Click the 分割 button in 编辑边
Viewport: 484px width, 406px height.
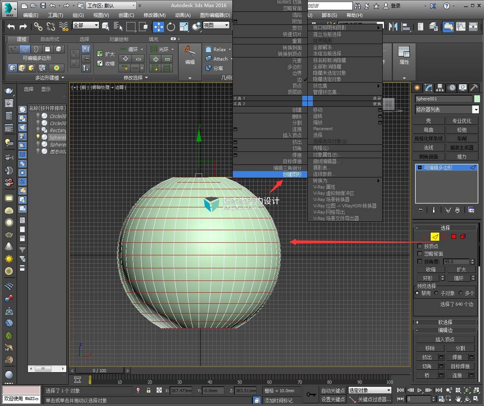[460, 348]
